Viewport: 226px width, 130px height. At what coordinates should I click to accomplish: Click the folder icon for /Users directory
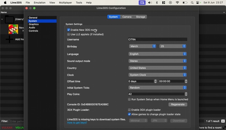click(9, 19)
